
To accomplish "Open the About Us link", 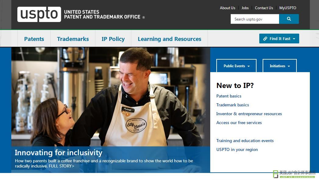I will (228, 8).
